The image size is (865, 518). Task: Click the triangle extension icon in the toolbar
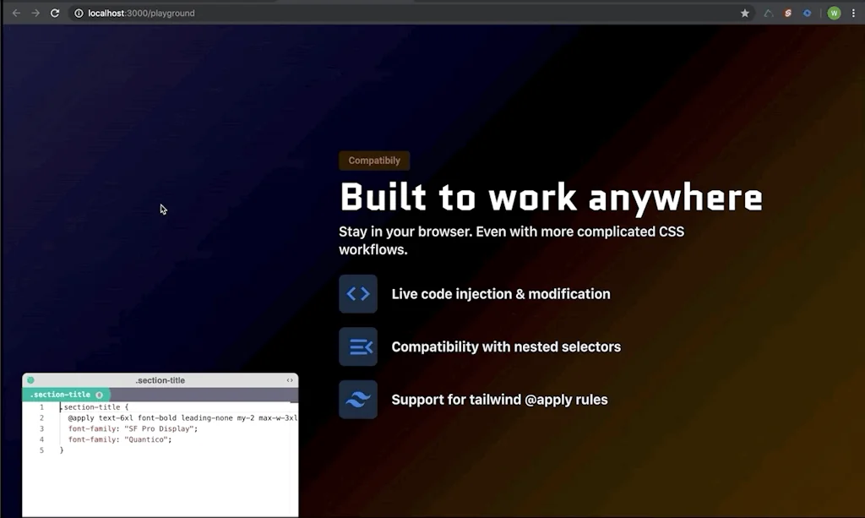(x=769, y=13)
